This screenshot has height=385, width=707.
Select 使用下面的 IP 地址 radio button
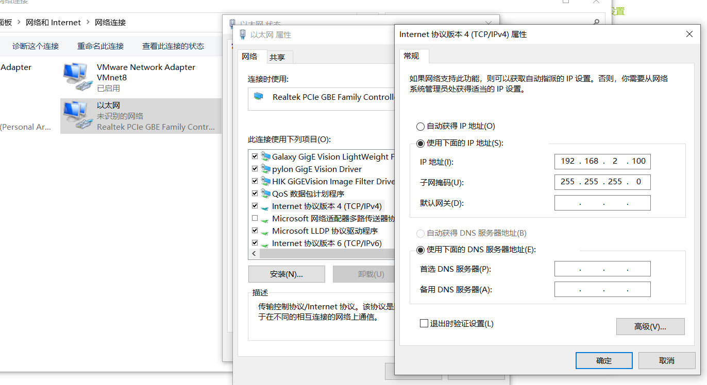[x=420, y=143]
